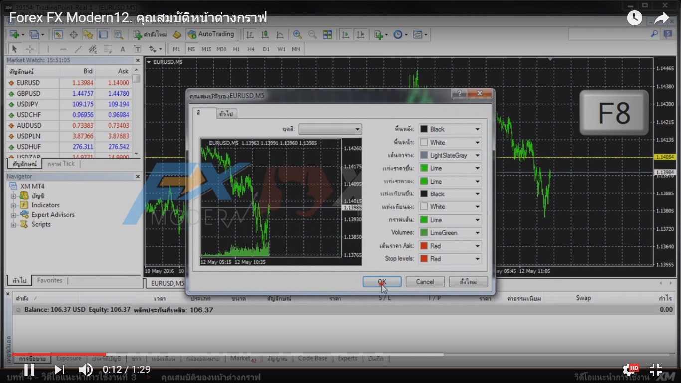Open the Code Base terminal tab

click(x=313, y=358)
